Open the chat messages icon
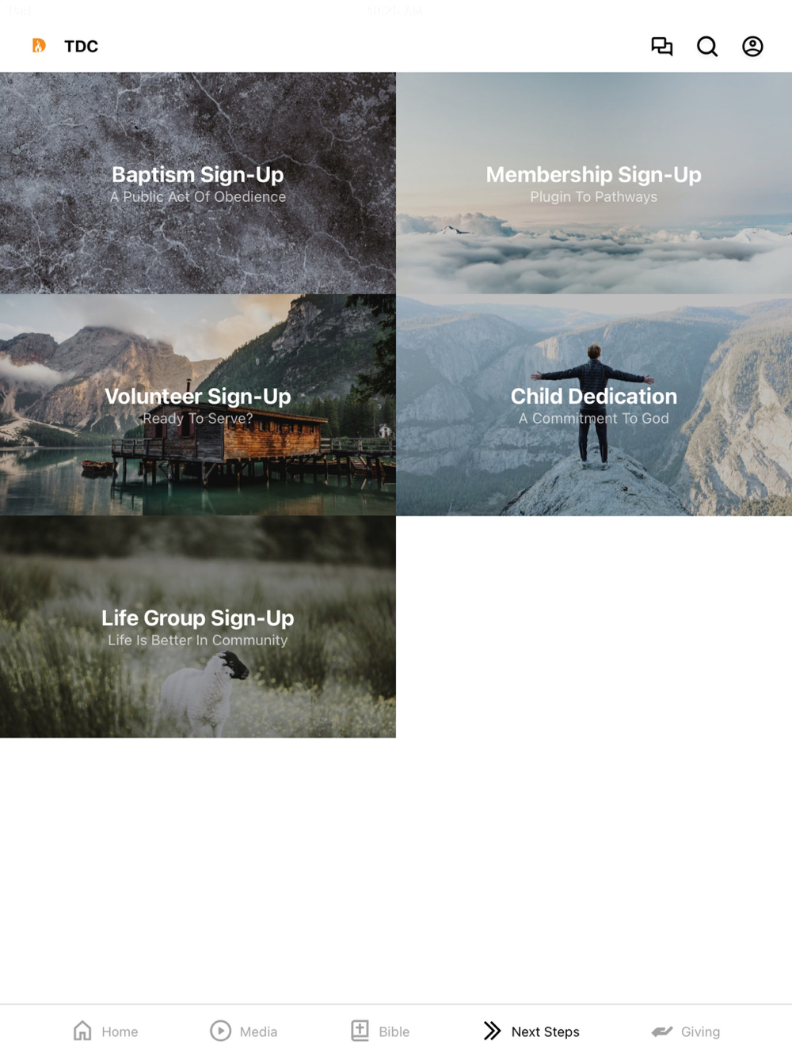Image resolution: width=792 pixels, height=1056 pixels. tap(661, 47)
